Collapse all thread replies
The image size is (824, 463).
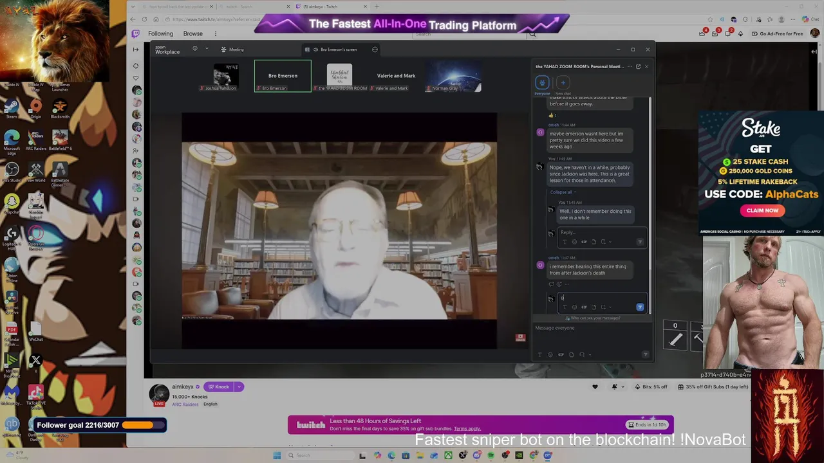click(x=562, y=192)
